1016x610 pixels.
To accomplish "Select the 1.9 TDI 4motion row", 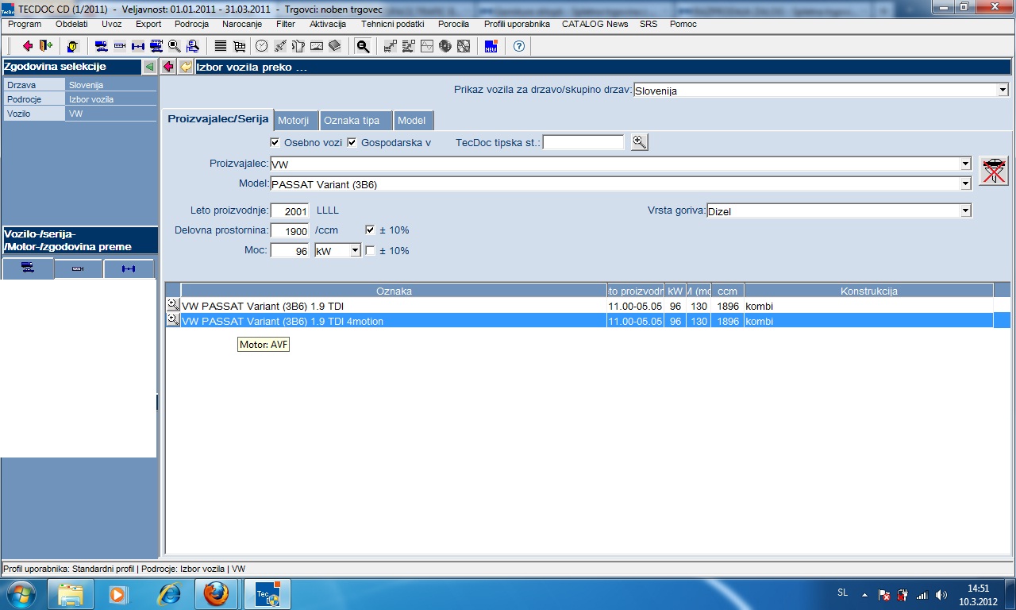I will (x=587, y=321).
